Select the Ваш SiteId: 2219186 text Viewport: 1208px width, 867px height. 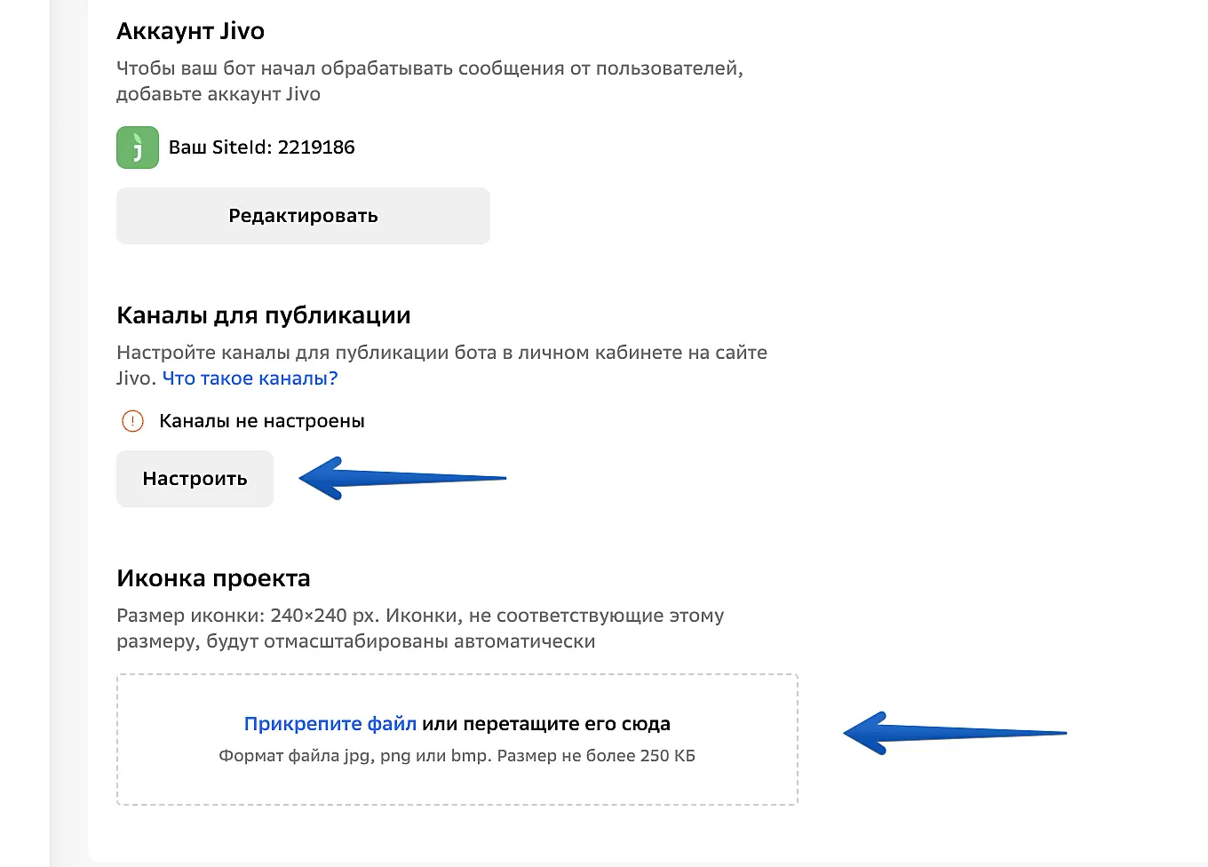[262, 147]
